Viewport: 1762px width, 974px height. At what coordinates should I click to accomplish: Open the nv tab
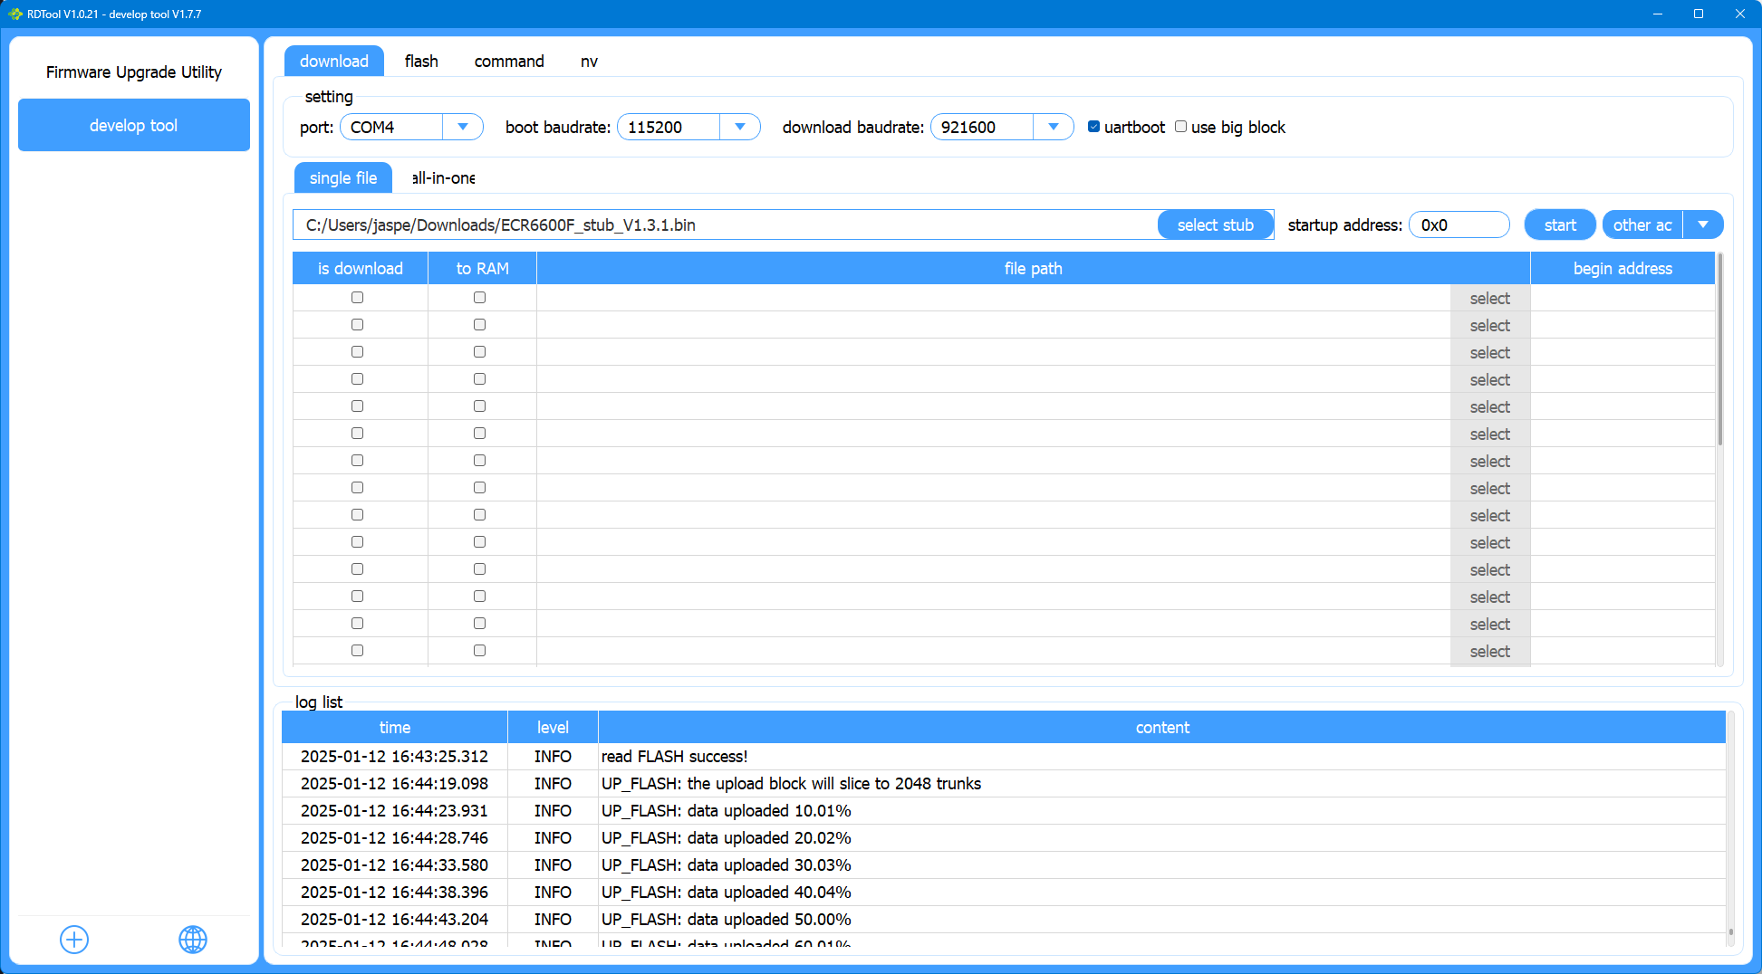coord(589,61)
